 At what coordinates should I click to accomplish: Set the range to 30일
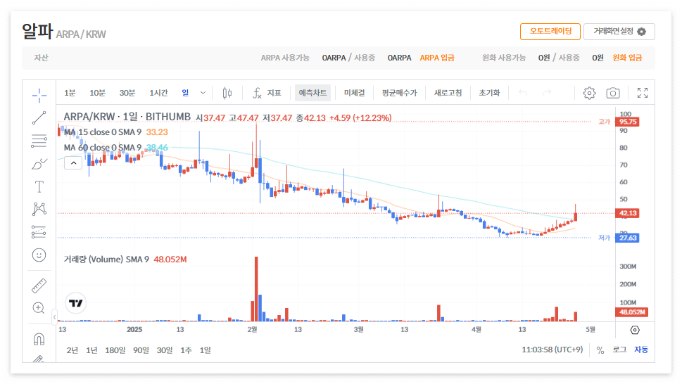coord(165,350)
